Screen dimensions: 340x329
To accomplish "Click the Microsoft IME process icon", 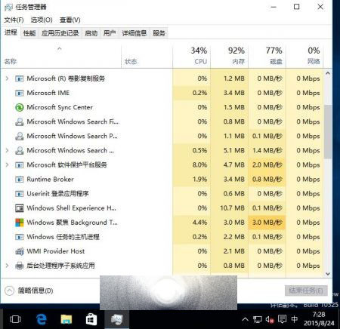I will (x=20, y=93).
